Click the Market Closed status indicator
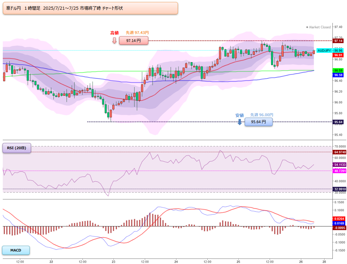The width and height of the screenshot is (347, 264). [318, 27]
